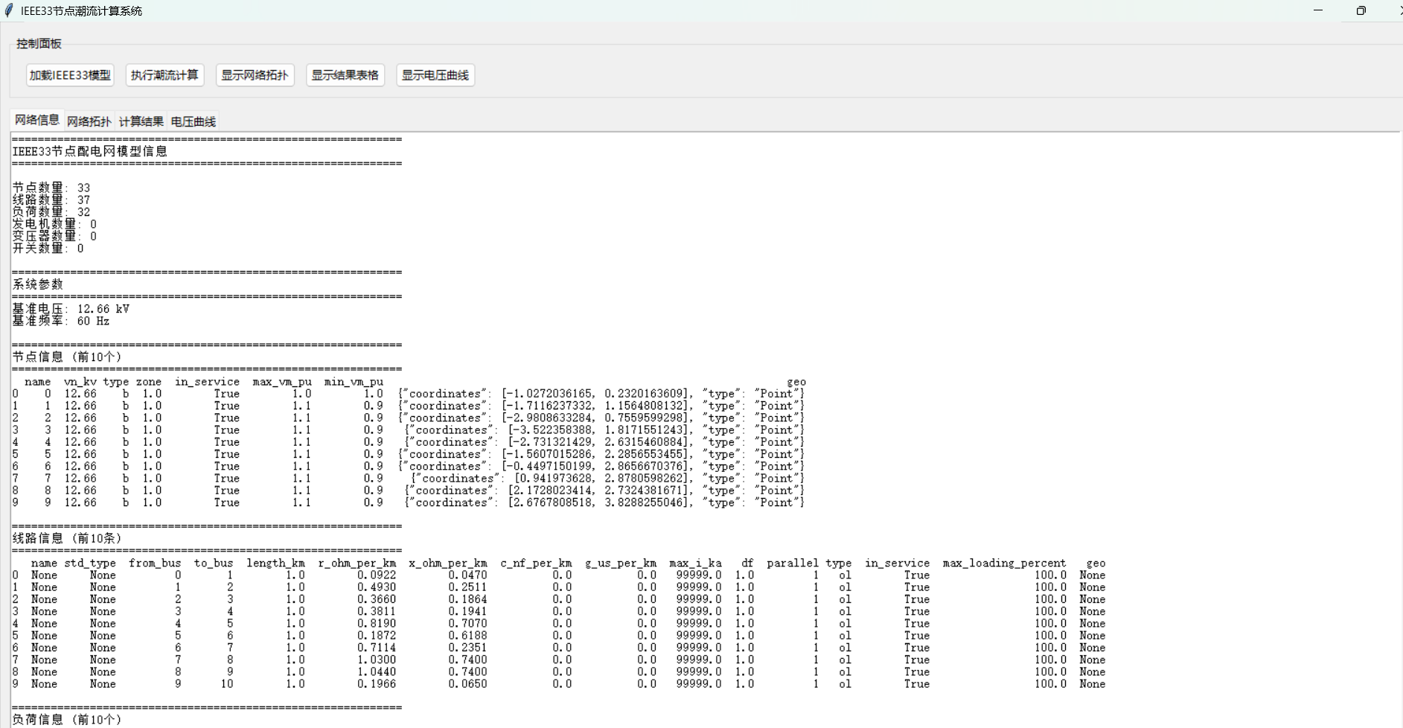Run power flow via 执行潮流计算 button

coord(164,75)
